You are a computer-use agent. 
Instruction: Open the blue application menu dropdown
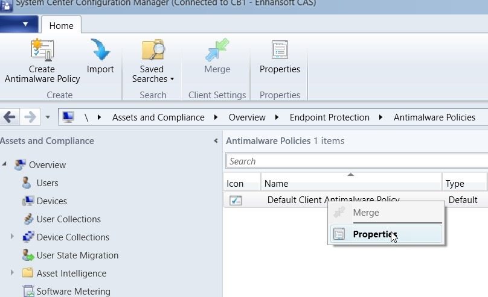pos(19,24)
